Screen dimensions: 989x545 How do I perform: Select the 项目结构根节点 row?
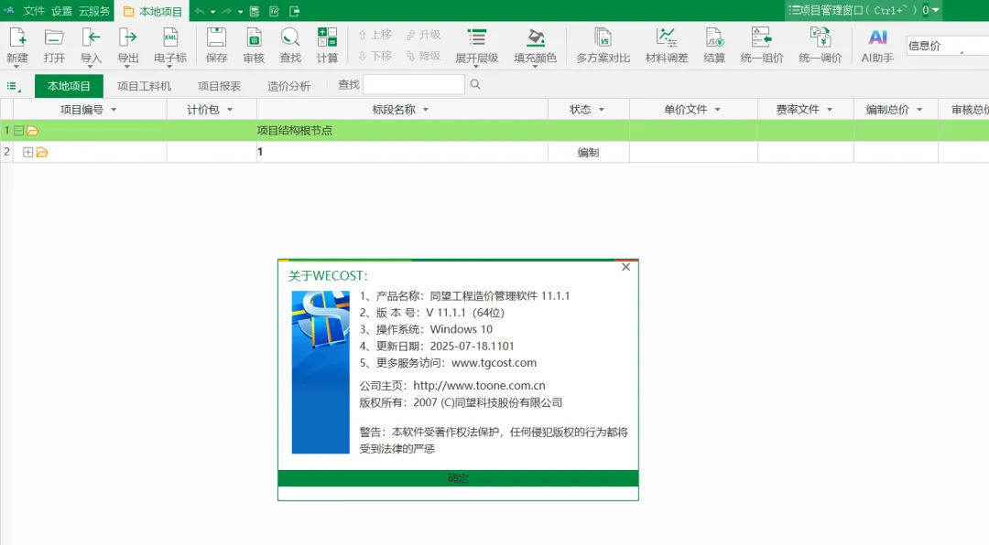click(x=494, y=131)
